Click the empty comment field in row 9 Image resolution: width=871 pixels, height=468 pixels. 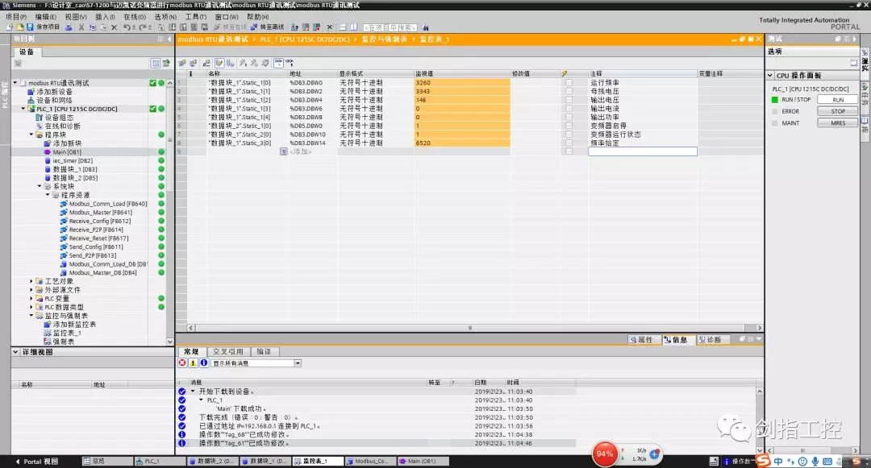(642, 151)
